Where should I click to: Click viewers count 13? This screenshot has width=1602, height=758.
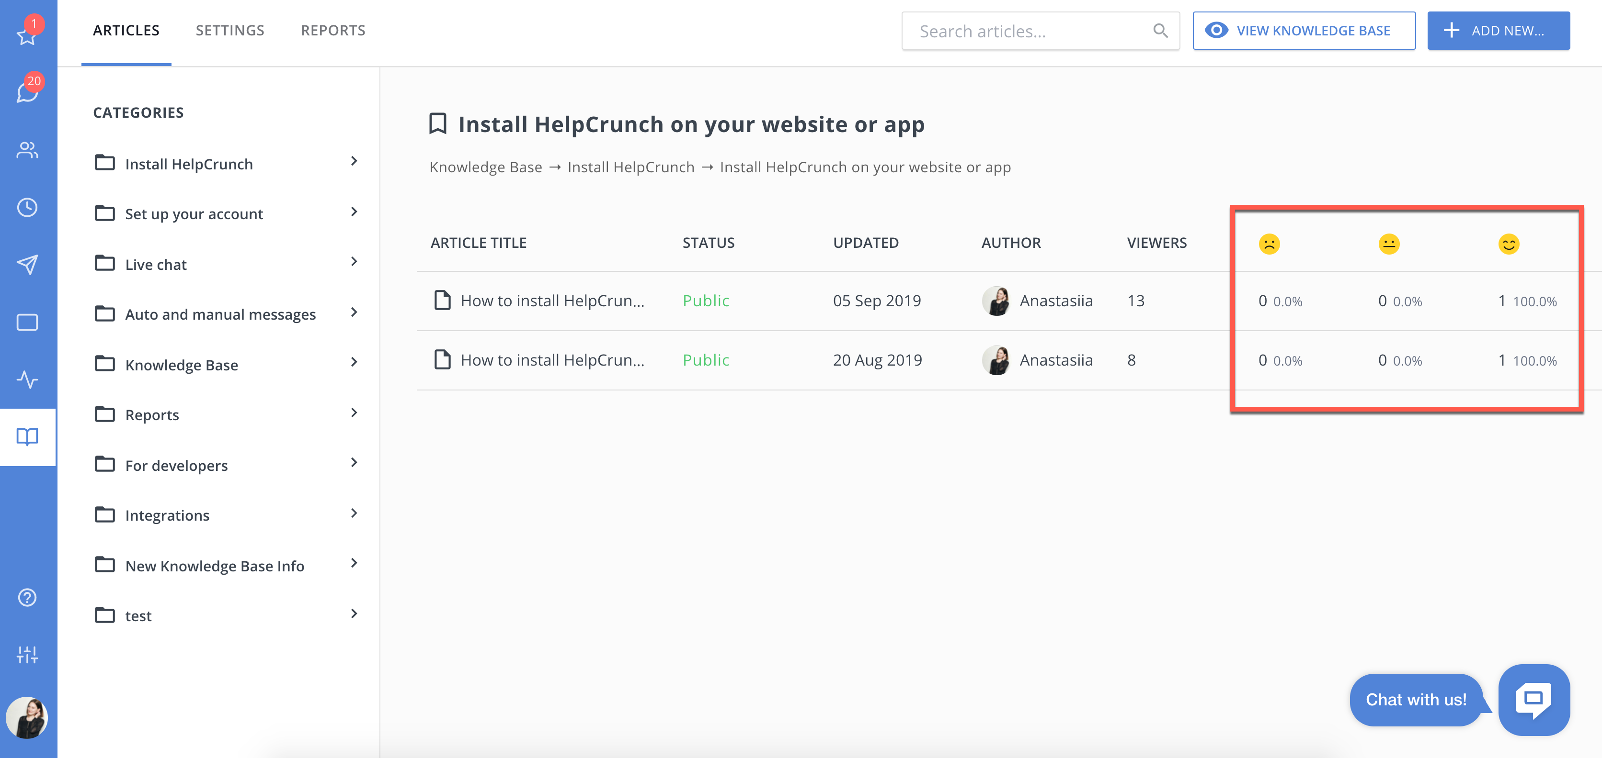(x=1135, y=301)
